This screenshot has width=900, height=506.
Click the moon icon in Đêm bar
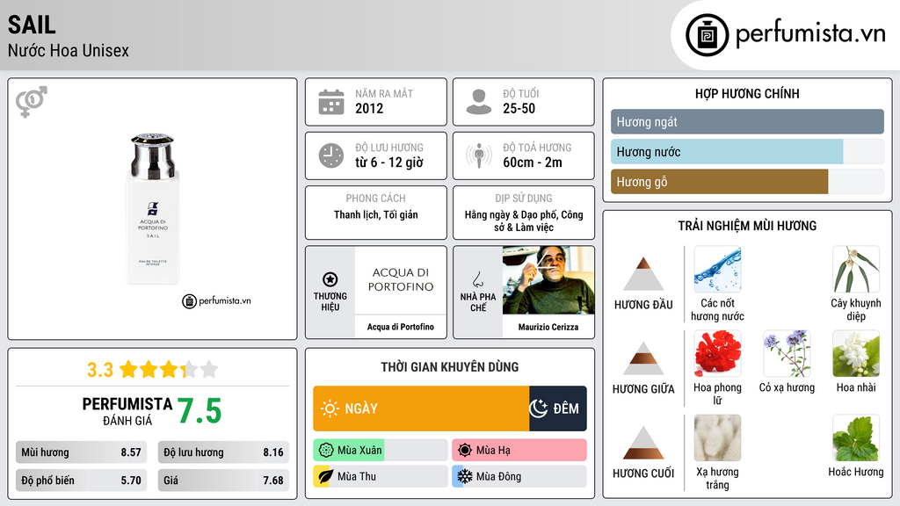click(539, 408)
